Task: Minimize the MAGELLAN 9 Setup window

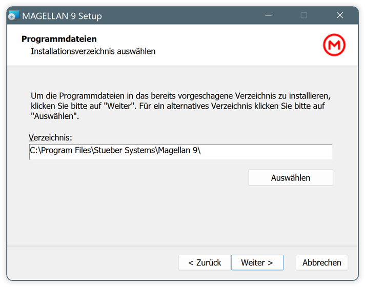Action: point(269,15)
